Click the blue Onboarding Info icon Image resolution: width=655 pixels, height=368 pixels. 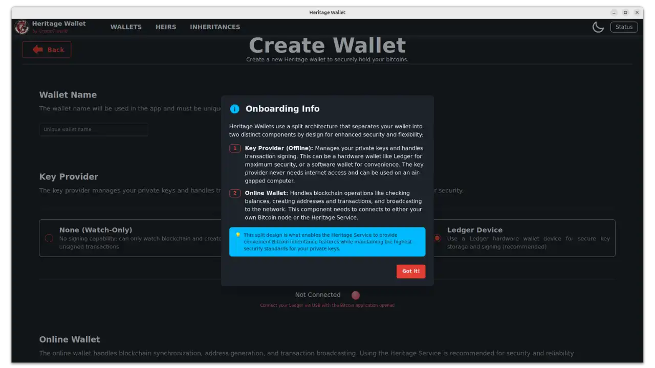coord(234,109)
